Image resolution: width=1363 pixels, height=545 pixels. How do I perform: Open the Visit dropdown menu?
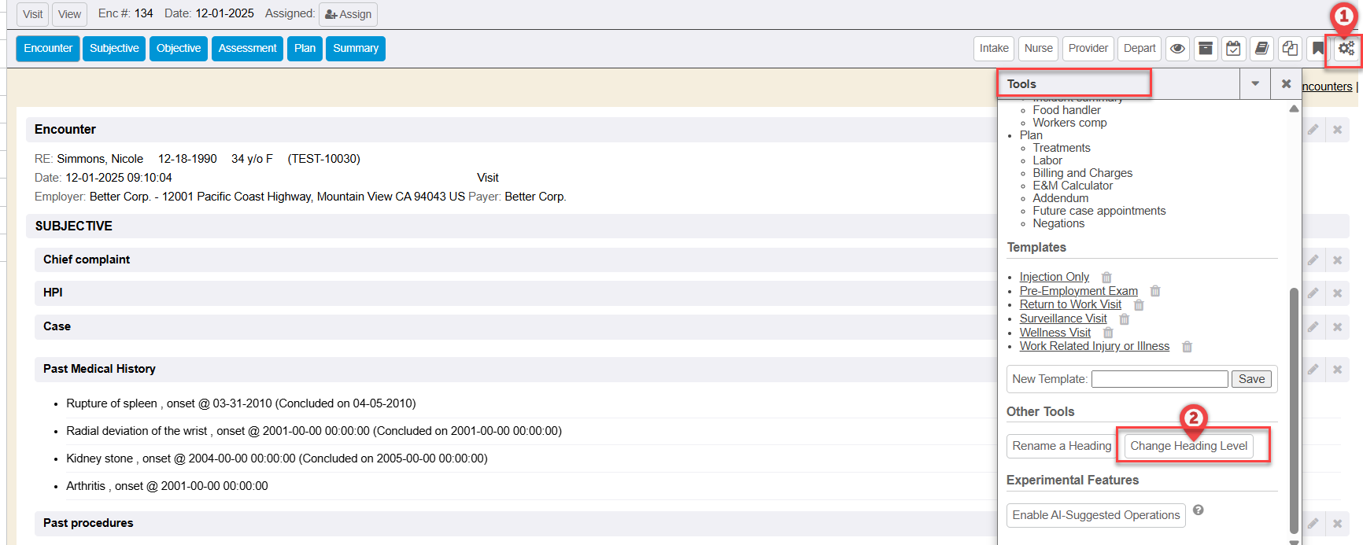[x=32, y=14]
